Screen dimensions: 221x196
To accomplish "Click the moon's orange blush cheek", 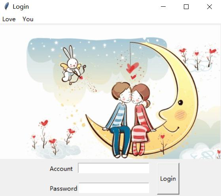I will 181,115.
